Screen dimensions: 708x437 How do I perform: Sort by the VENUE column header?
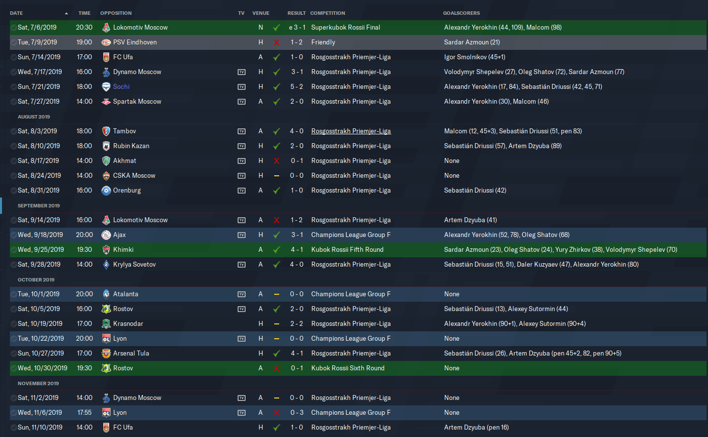coord(261,13)
